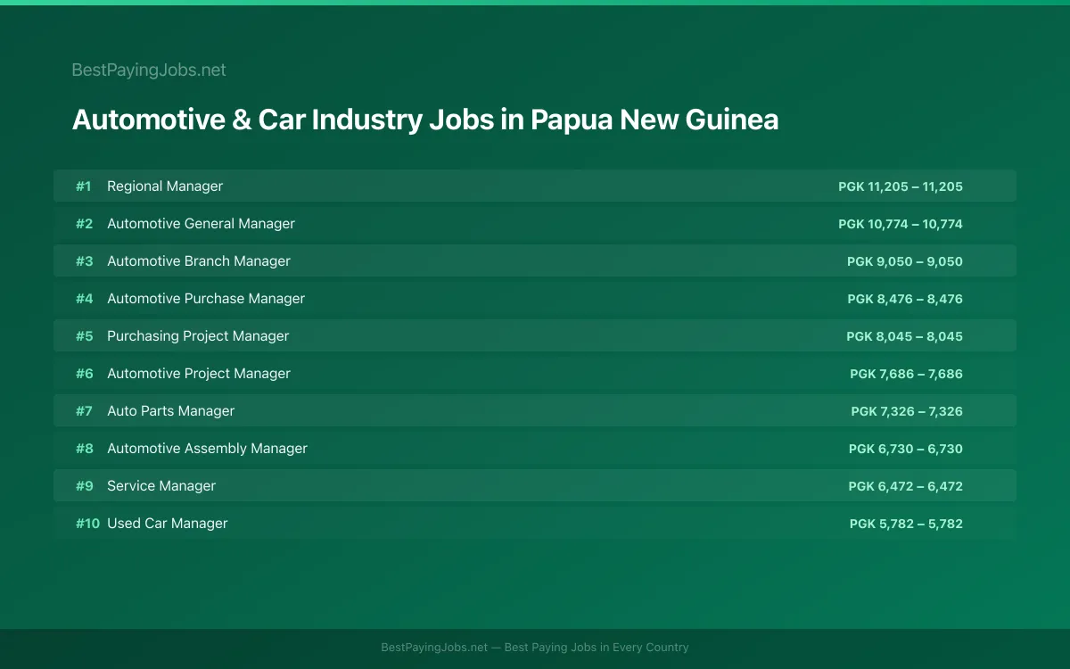
Task: Click salary PGK 11,205 – 11,205
Action: [901, 186]
